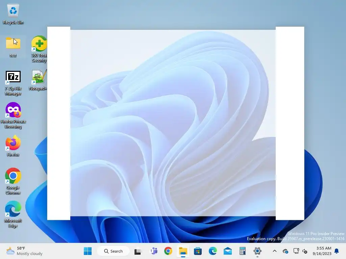Image resolution: width=346 pixels, height=259 pixels.
Task: Open Microsoft Teams from the taskbar
Action: coord(154,251)
